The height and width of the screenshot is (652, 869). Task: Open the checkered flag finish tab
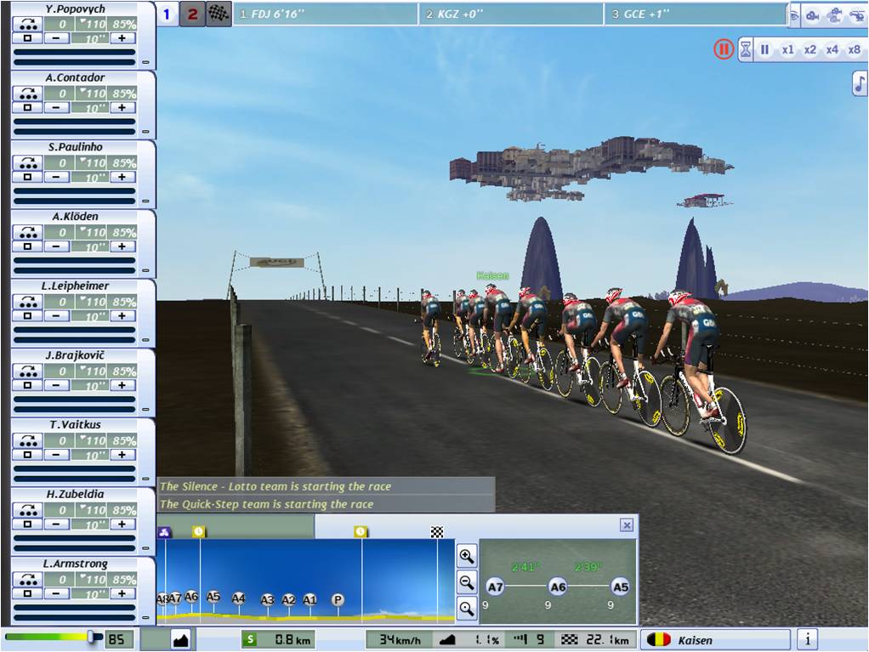point(219,14)
